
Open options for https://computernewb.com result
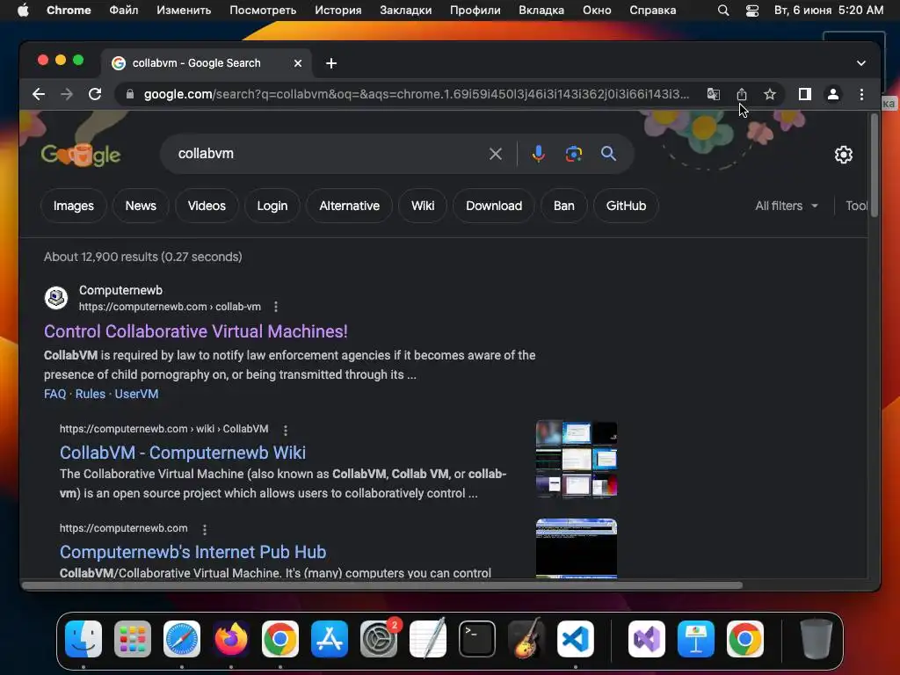click(x=204, y=529)
